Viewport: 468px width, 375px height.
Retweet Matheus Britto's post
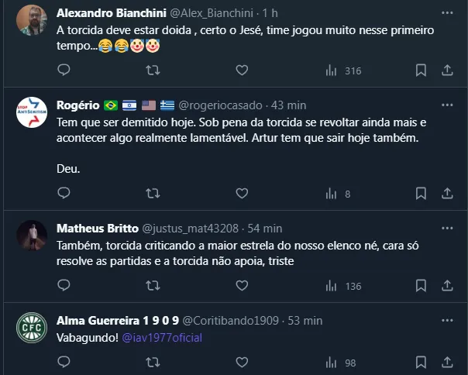coord(153,286)
